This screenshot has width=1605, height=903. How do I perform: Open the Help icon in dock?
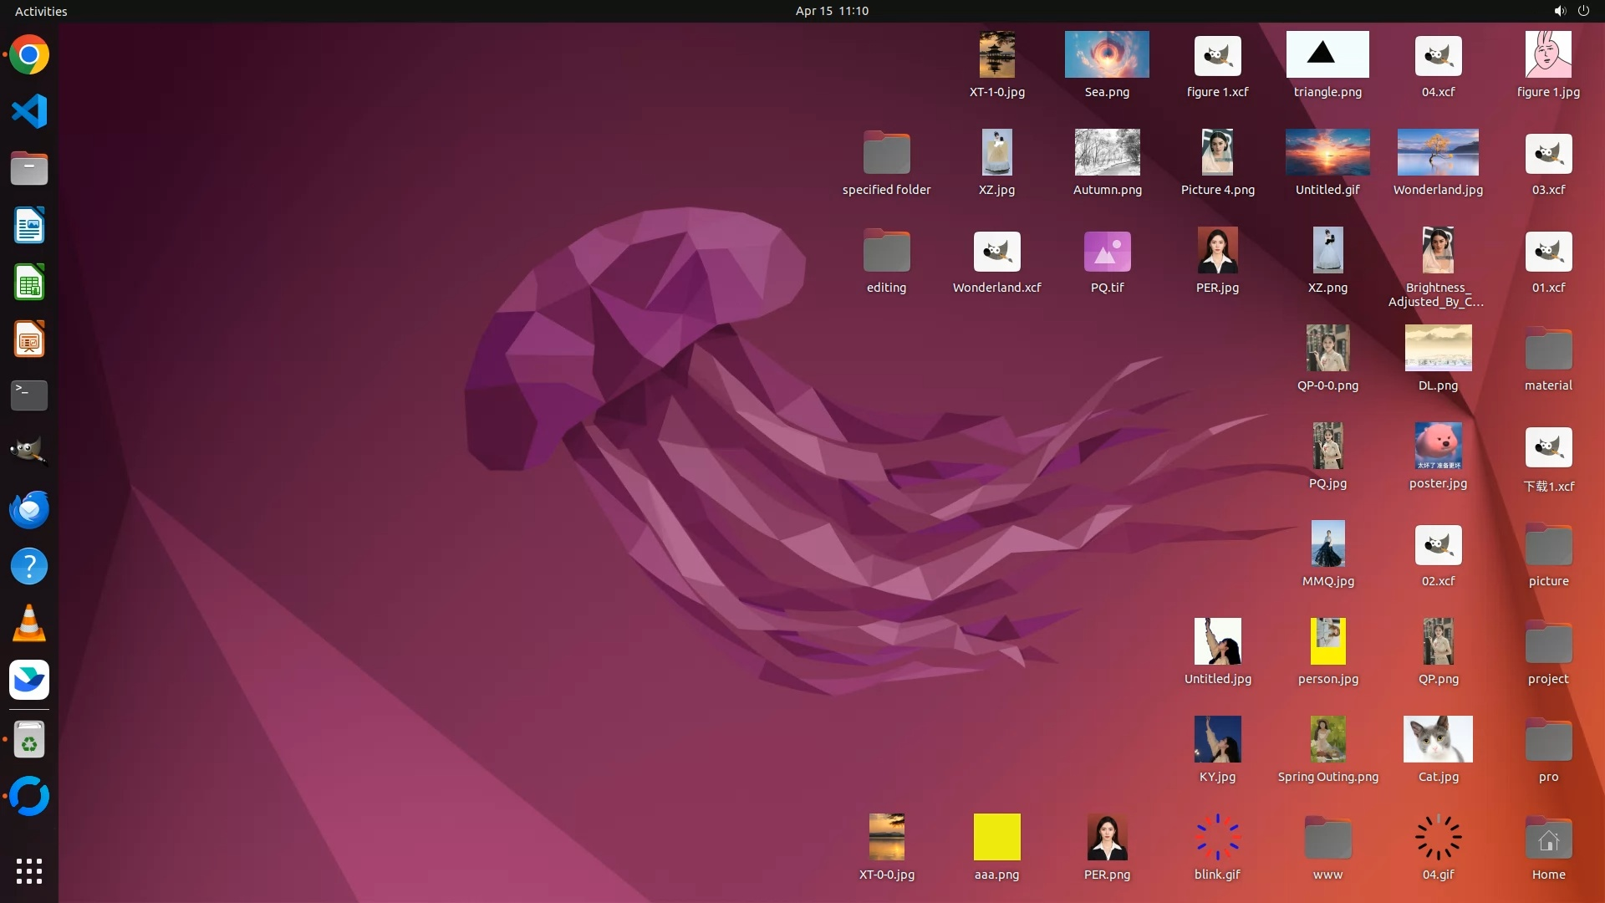(29, 567)
